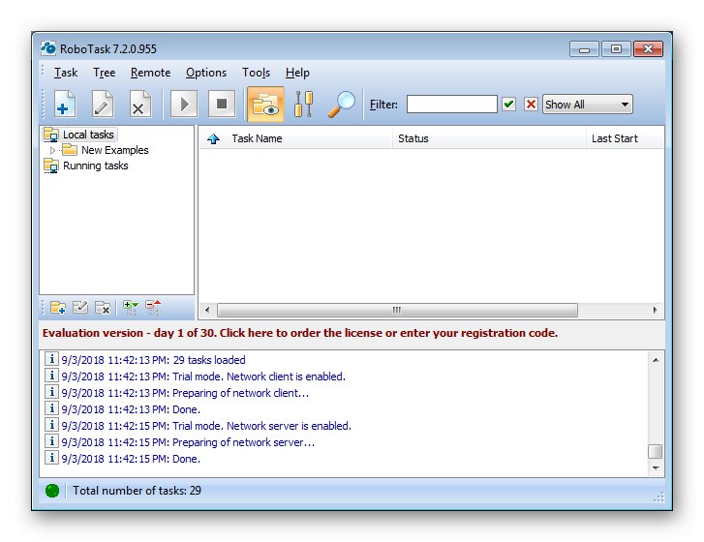The height and width of the screenshot is (542, 704).
Task: Click the RoboTask title bar app icon
Action: [48, 48]
